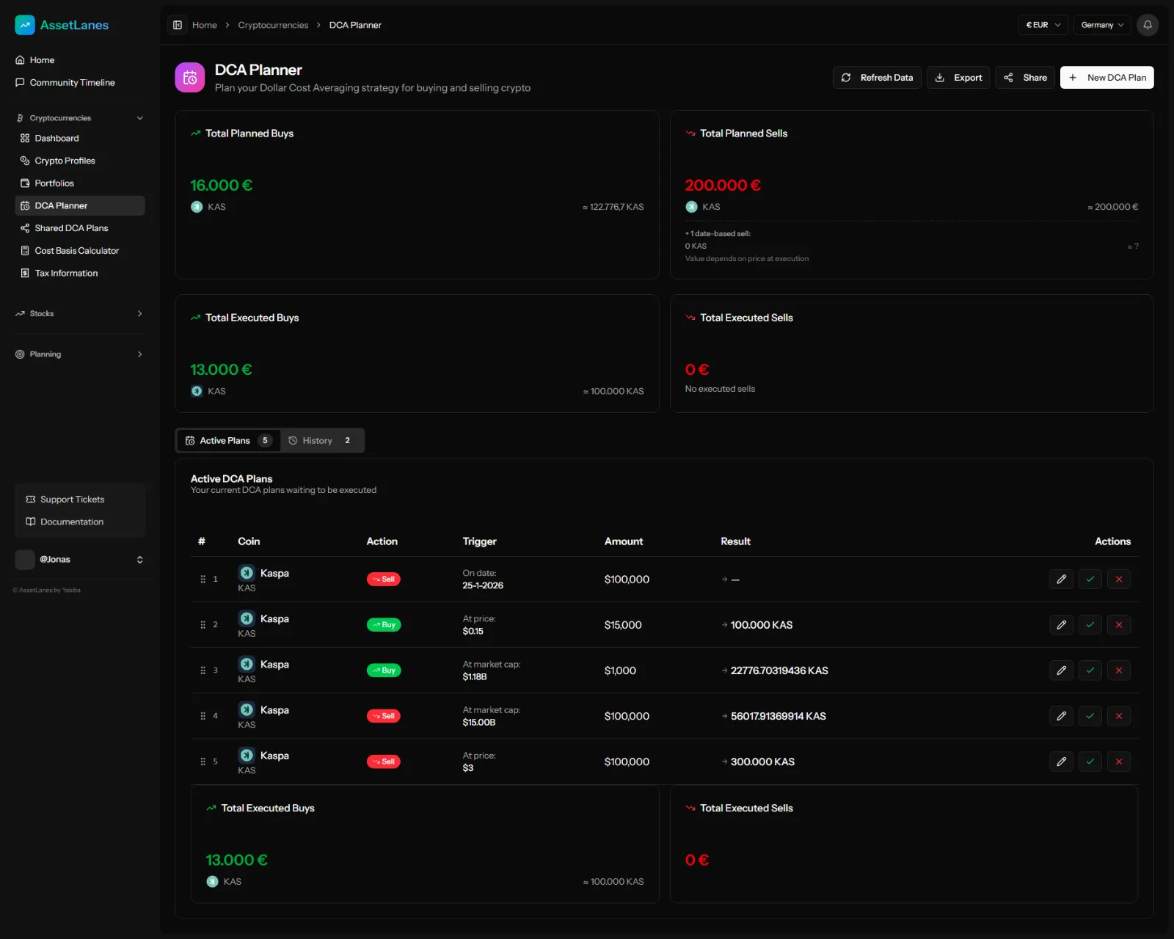The width and height of the screenshot is (1174, 939).
Task: Collapse the Cryptocurrencies sidebar section
Action: (x=79, y=118)
